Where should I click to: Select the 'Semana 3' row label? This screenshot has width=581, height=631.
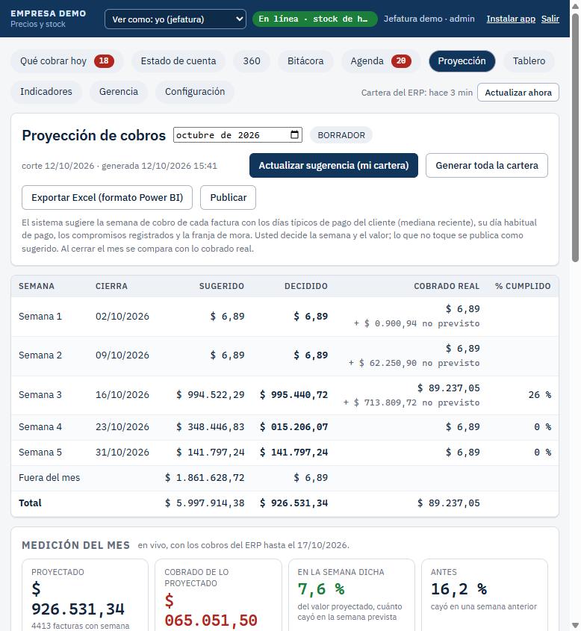(40, 395)
